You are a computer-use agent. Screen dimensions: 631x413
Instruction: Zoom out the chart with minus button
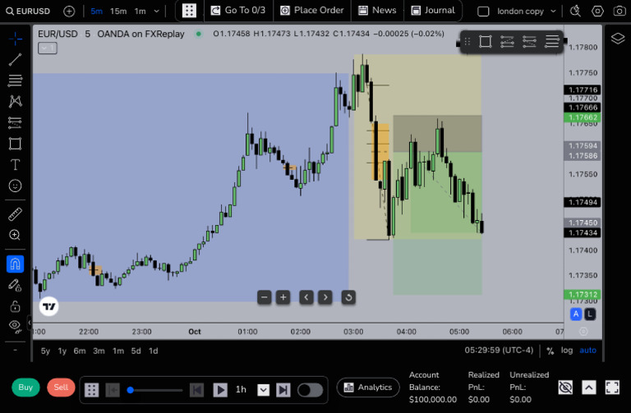[x=264, y=297]
